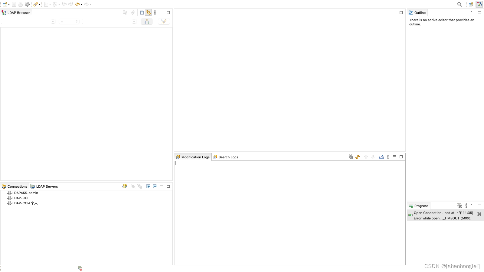Image resolution: width=484 pixels, height=272 pixels.
Task: Open the export icon's dropdown arrow
Action: [59, 5]
